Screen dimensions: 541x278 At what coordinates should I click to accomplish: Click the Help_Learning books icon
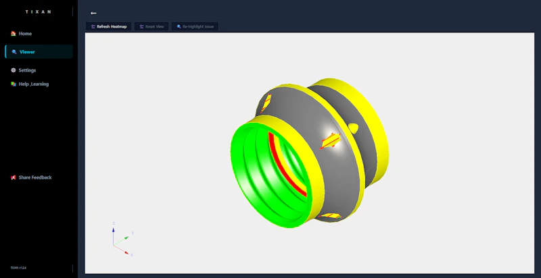14,84
